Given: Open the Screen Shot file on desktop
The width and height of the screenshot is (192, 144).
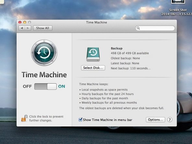Looking at the screenshot, I should (178, 8).
